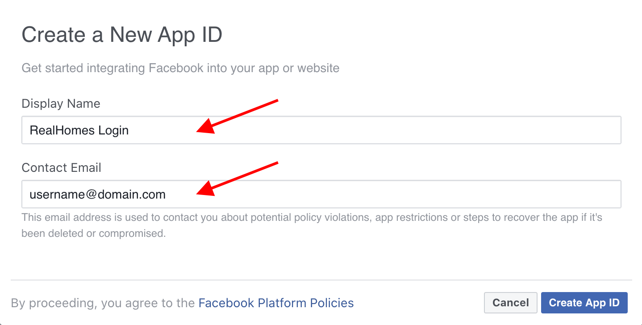The image size is (642, 325).
Task: Click the "Create a New App ID" heading
Action: coord(122,35)
